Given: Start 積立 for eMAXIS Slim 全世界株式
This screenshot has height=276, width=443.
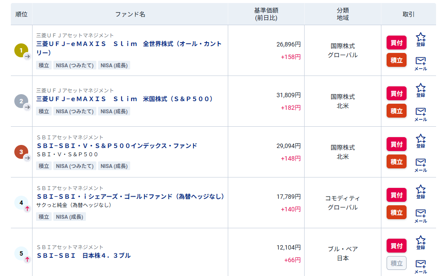Looking at the screenshot, I should click(397, 60).
